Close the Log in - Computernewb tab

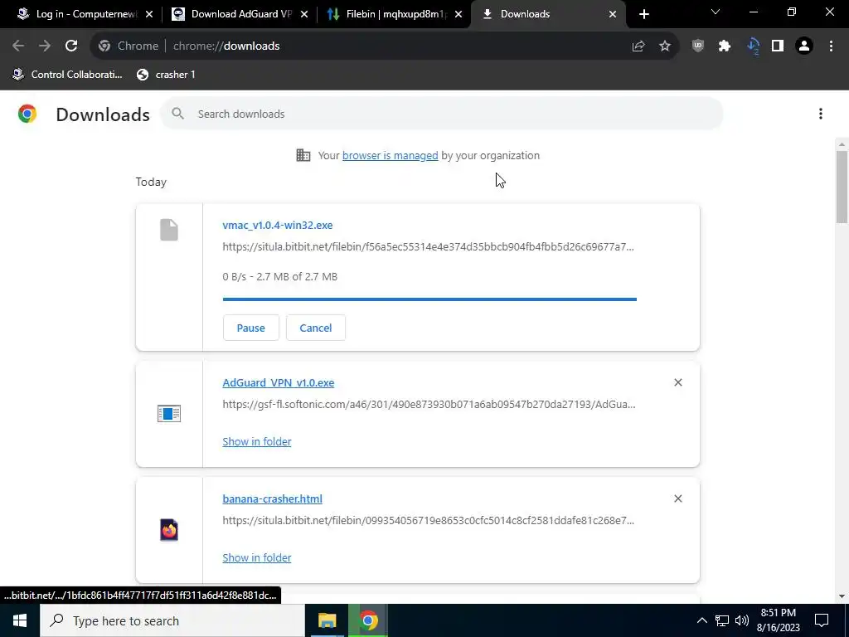click(x=149, y=14)
